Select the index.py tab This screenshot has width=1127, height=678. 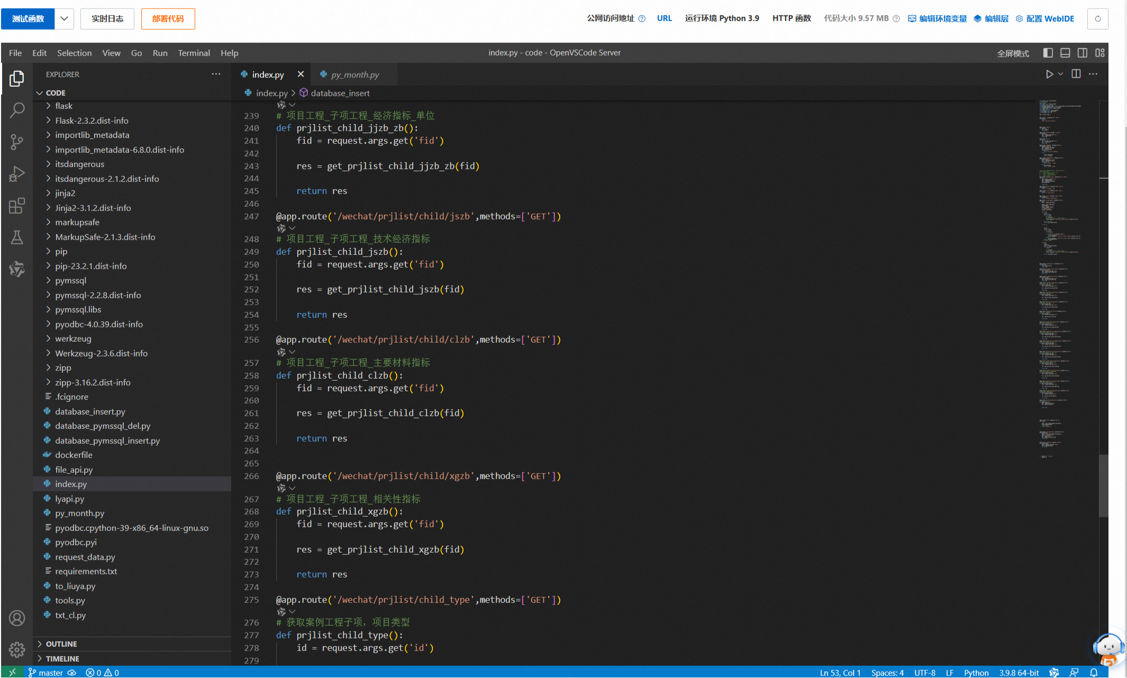(x=269, y=74)
